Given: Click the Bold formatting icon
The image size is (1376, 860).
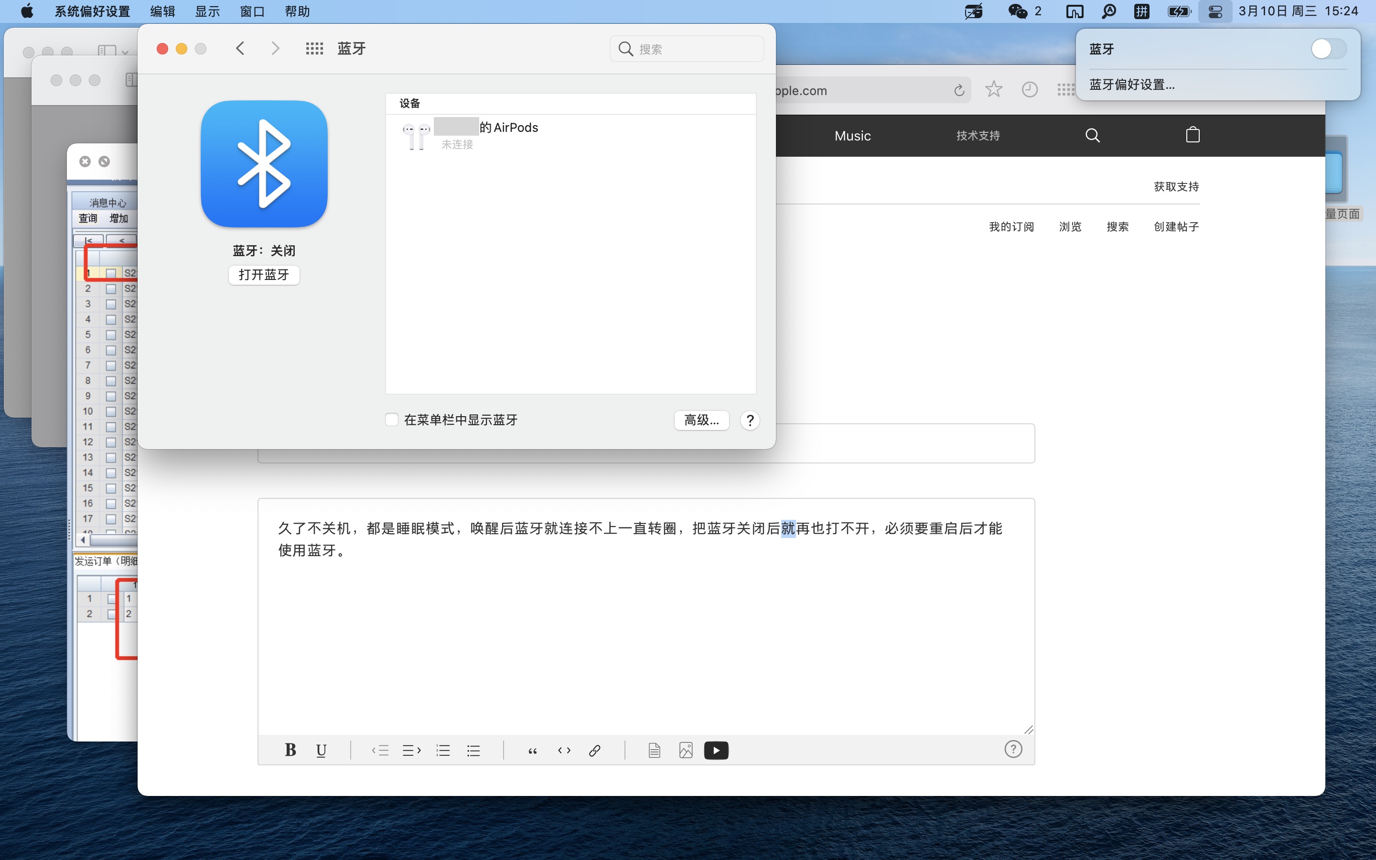Looking at the screenshot, I should pos(290,750).
